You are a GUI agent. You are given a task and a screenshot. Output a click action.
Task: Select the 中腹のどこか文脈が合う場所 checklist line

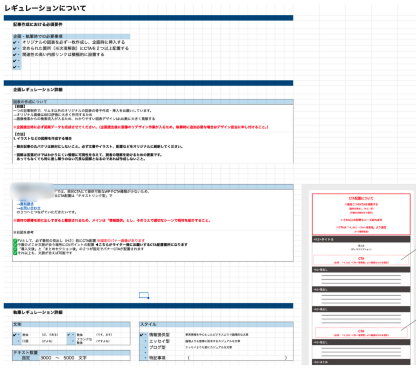tap(100, 245)
